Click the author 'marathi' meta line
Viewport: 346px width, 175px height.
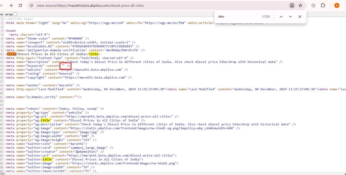pos(42,85)
